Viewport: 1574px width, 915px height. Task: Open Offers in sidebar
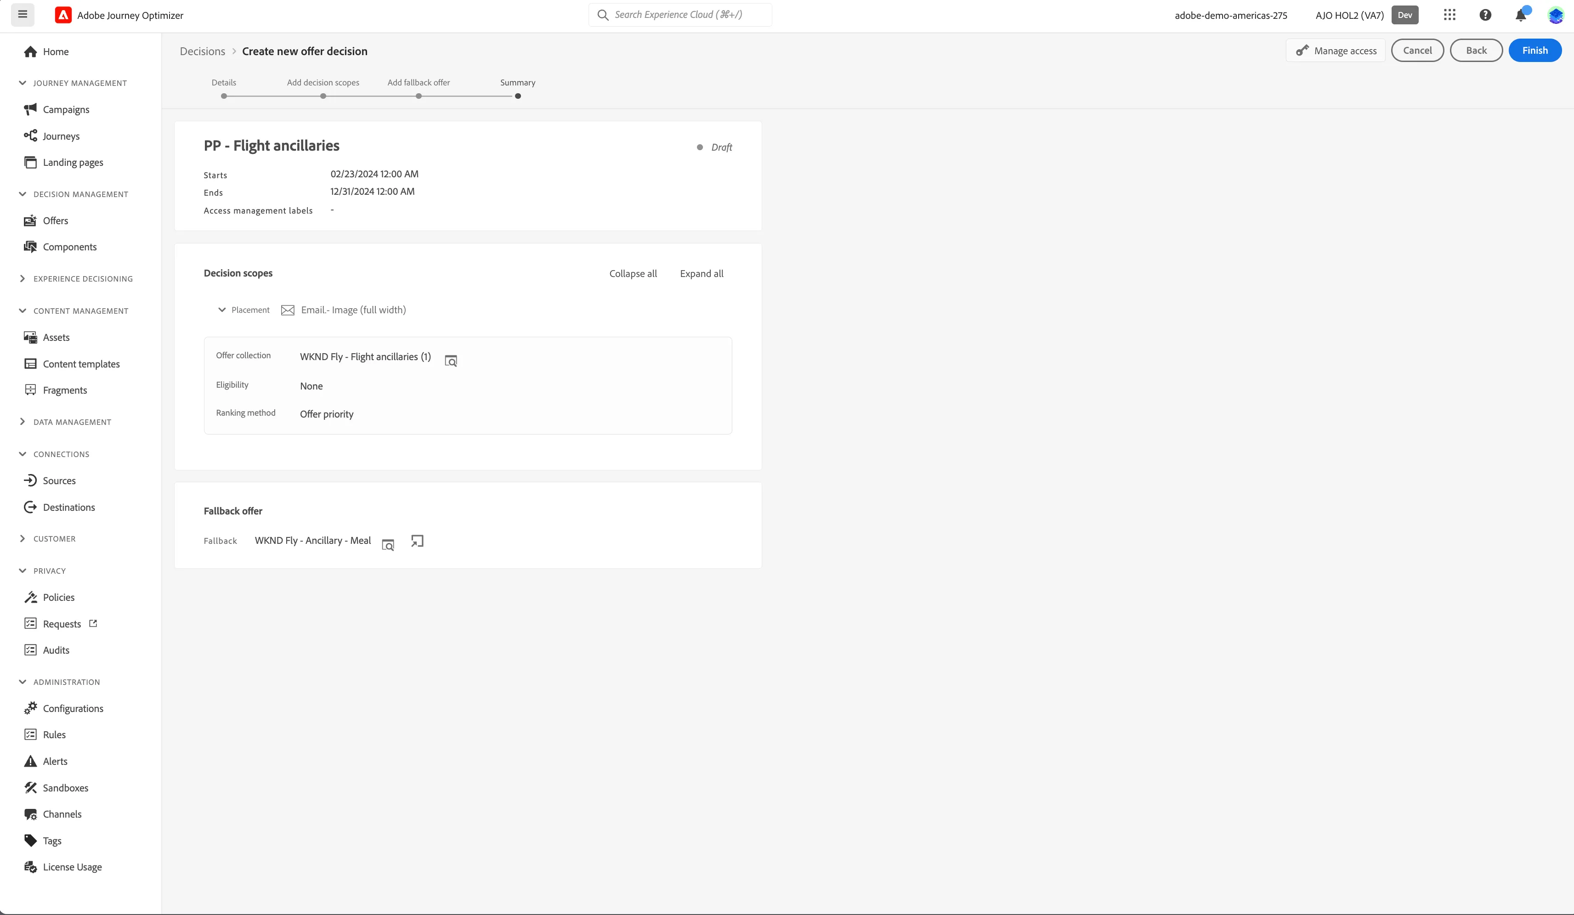point(55,220)
